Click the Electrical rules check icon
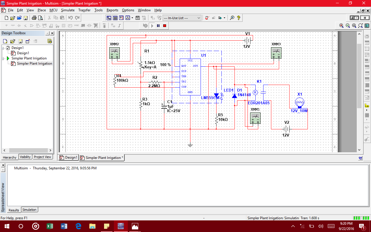The image size is (371, 232). [x=207, y=18]
